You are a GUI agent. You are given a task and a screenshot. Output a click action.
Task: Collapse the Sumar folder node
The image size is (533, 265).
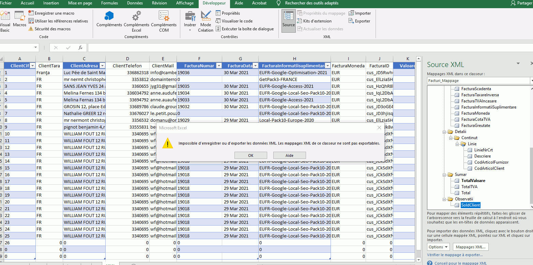click(x=443, y=175)
